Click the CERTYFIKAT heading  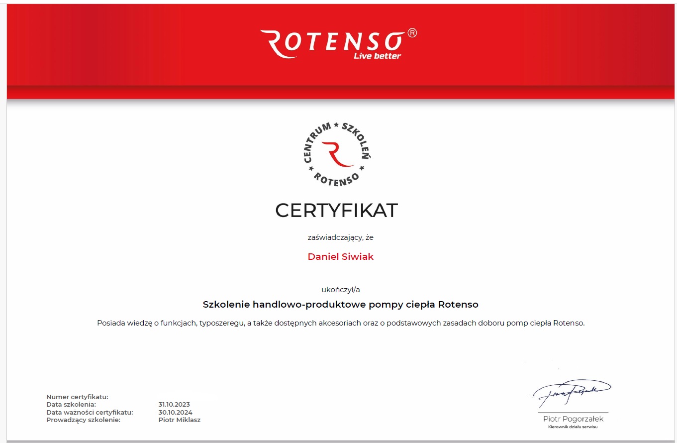tap(337, 210)
